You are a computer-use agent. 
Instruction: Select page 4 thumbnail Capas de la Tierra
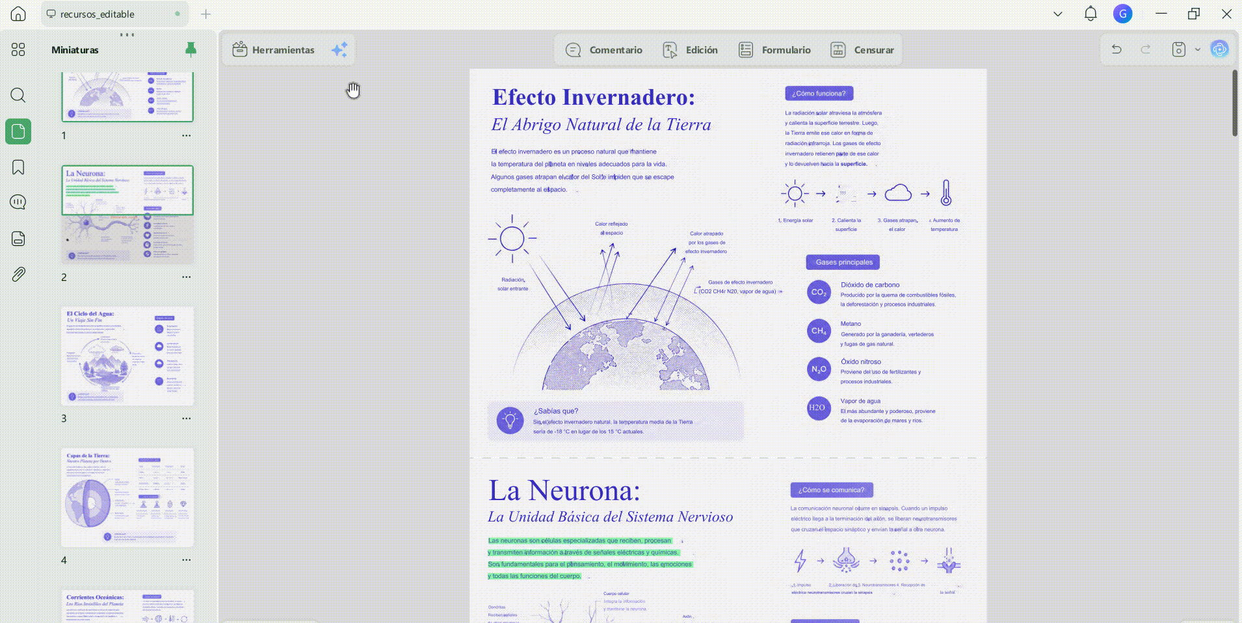click(x=127, y=497)
